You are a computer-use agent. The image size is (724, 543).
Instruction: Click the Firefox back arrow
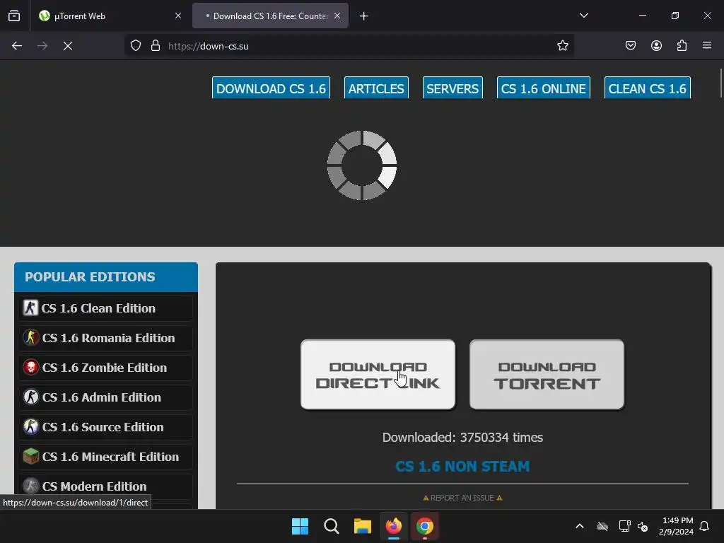(17, 46)
